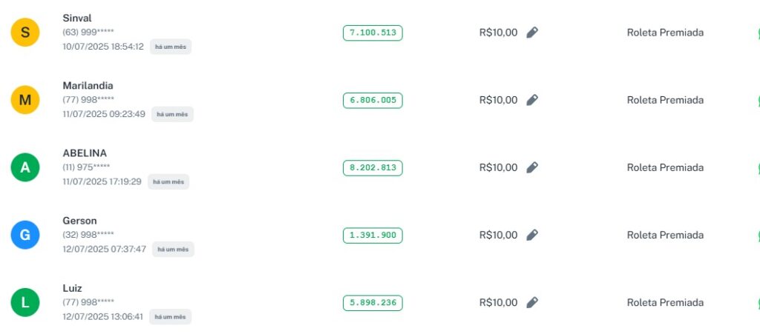The image size is (760, 334).
Task: Click Roleta Premiada in Luiz's row
Action: click(x=665, y=302)
